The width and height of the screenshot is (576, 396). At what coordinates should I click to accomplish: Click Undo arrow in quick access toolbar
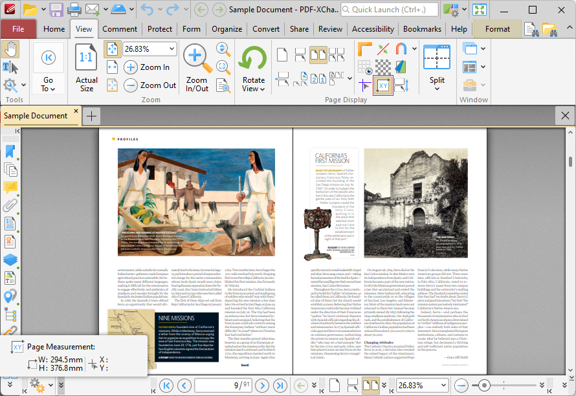[x=147, y=10]
